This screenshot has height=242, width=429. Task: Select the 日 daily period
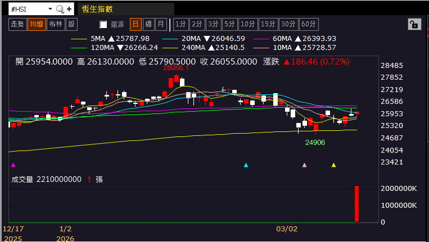click(x=136, y=24)
